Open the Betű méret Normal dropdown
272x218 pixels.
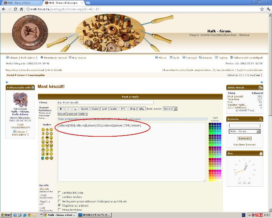point(170,109)
